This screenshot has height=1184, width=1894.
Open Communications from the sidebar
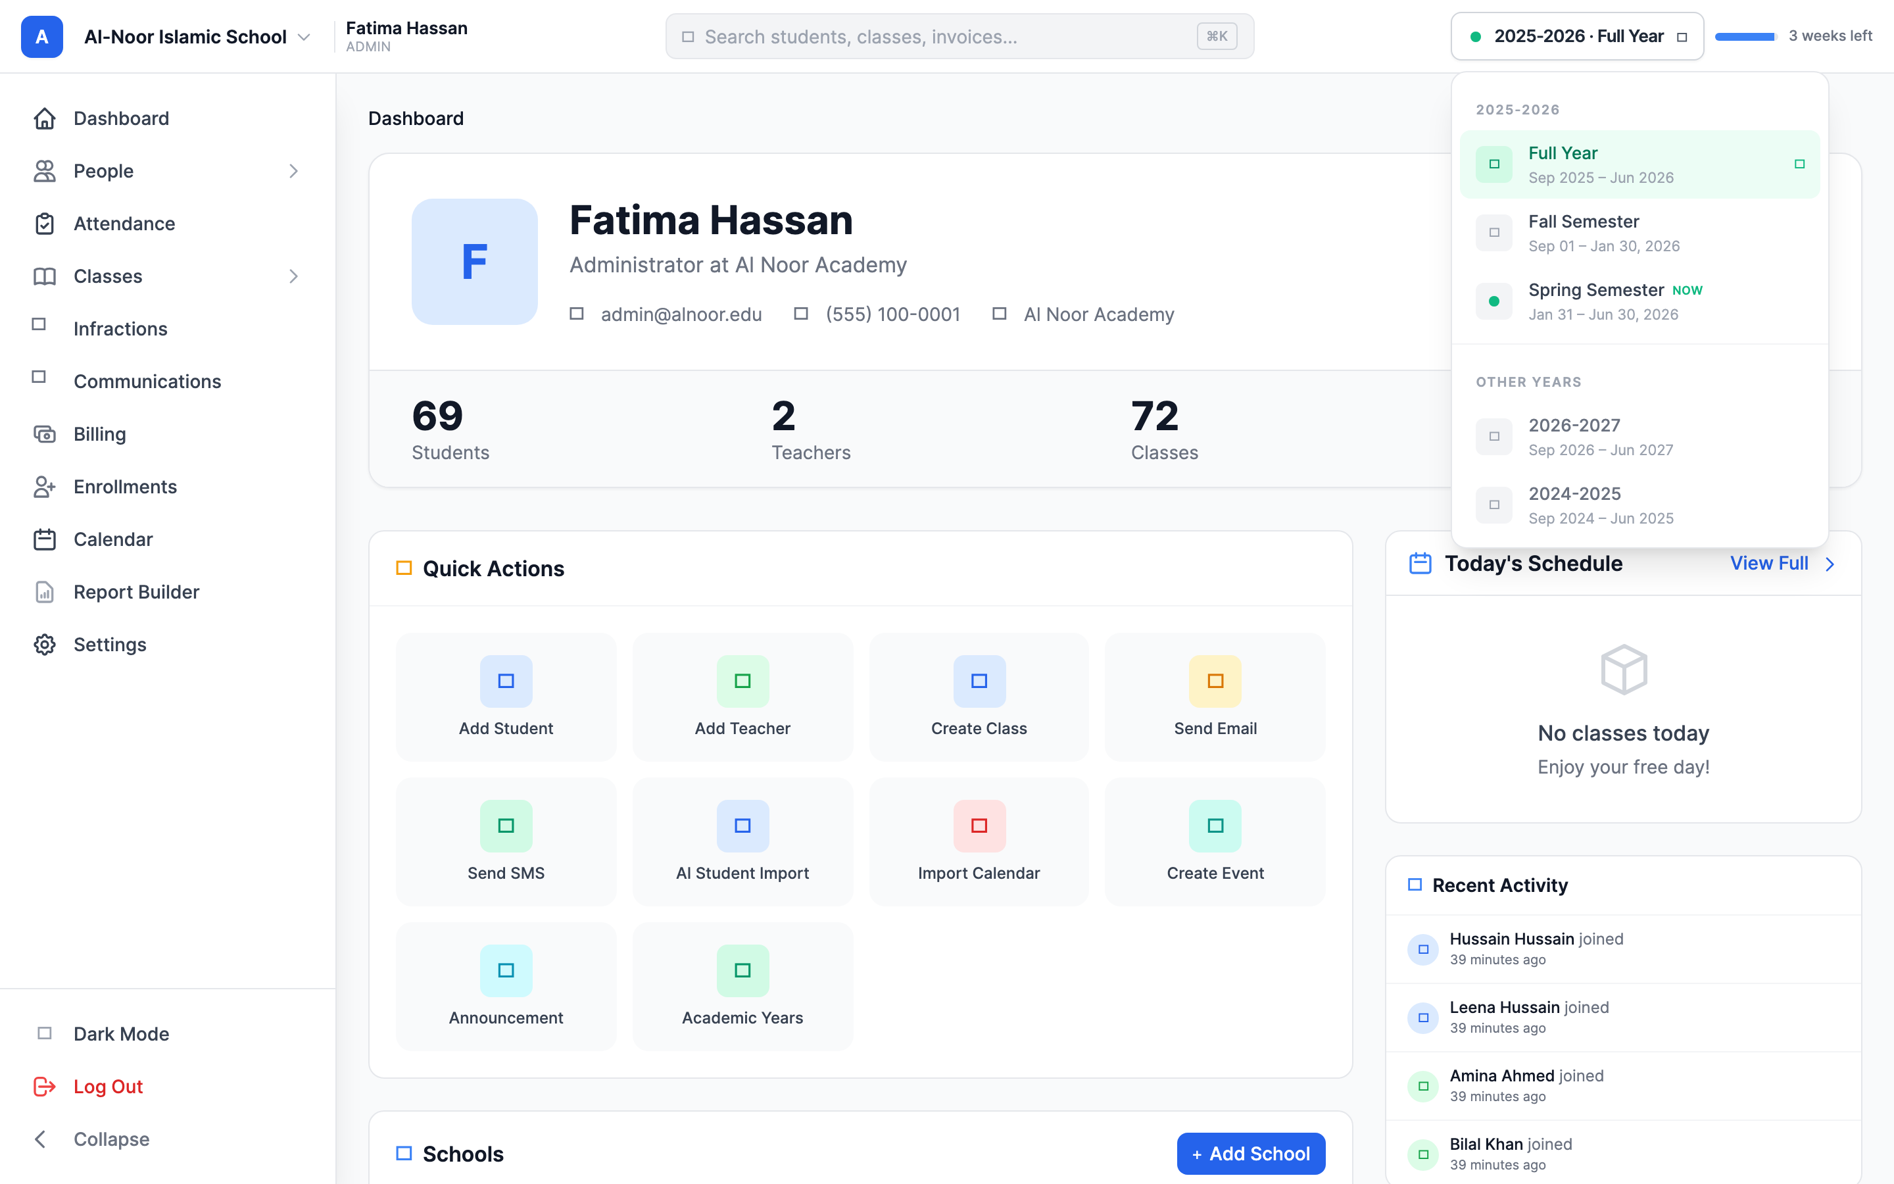pyautogui.click(x=168, y=382)
